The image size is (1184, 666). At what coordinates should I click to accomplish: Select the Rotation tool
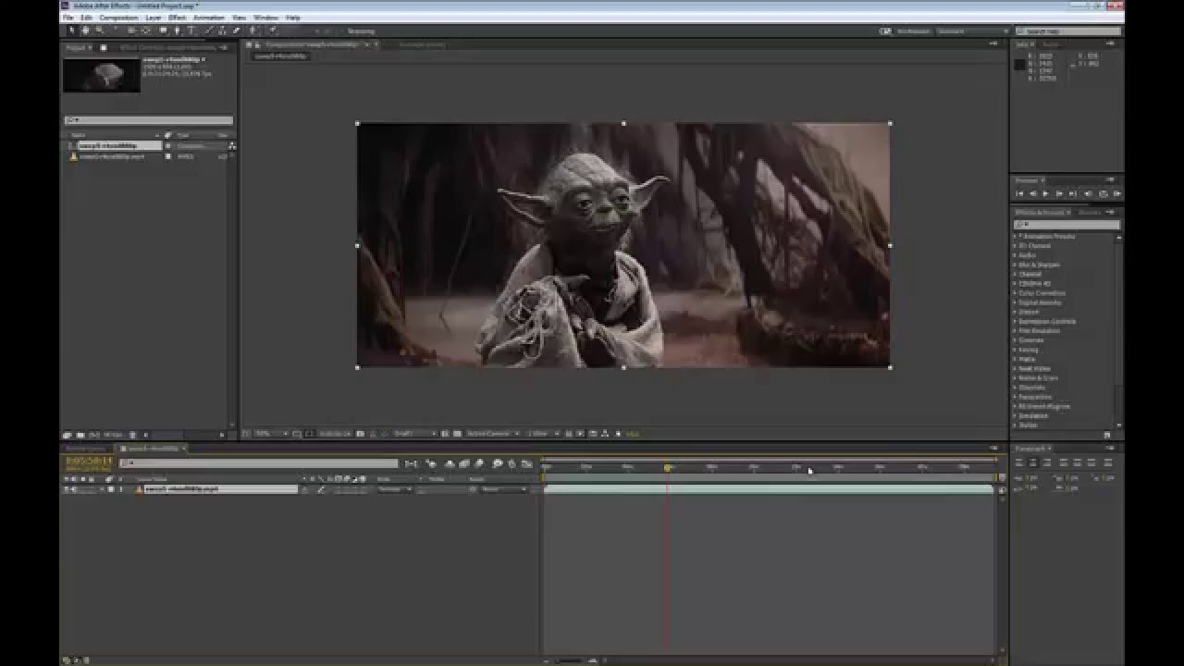[x=117, y=31]
